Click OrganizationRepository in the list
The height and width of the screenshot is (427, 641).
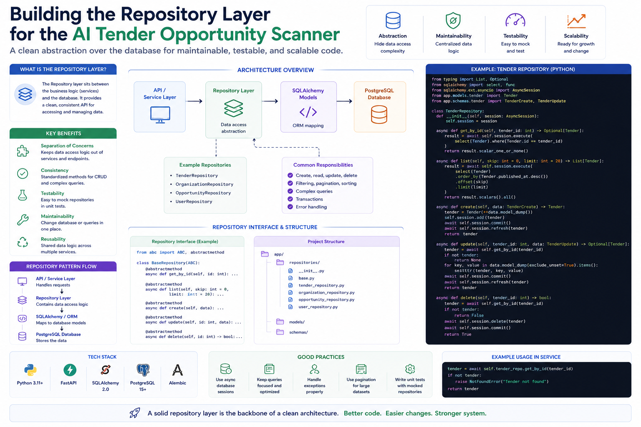204,184
